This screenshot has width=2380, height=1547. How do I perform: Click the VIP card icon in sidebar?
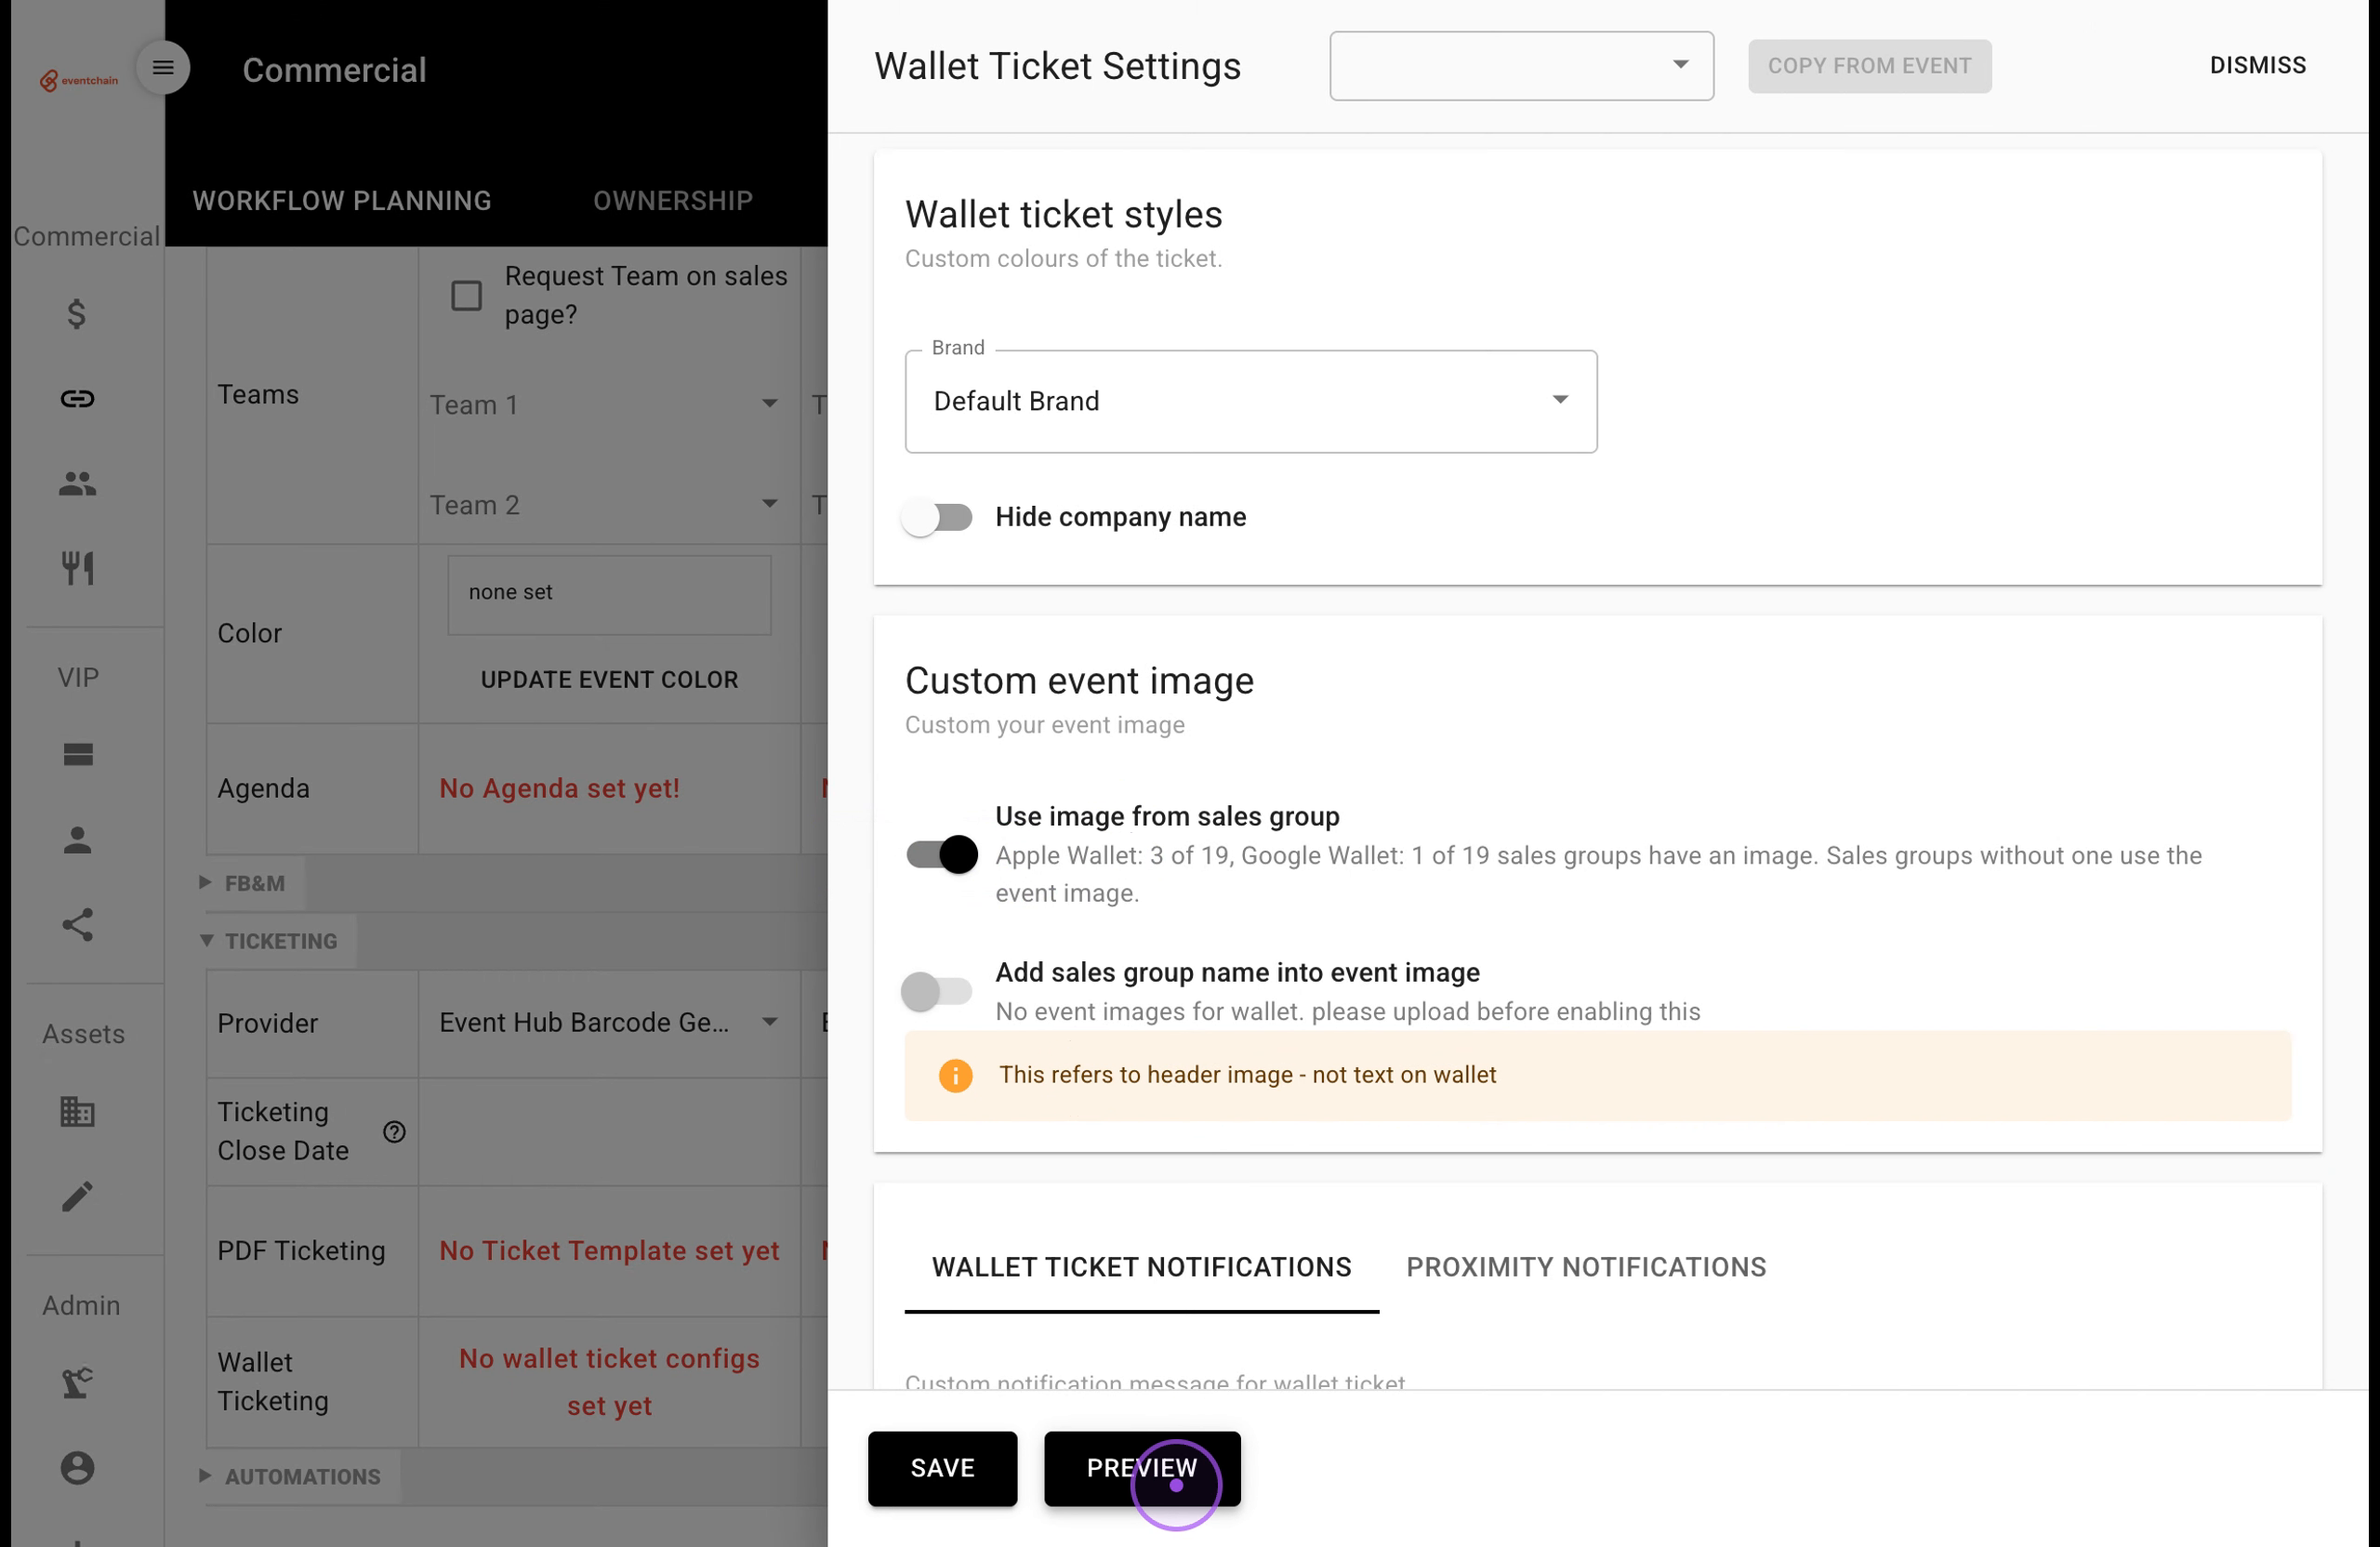click(77, 754)
